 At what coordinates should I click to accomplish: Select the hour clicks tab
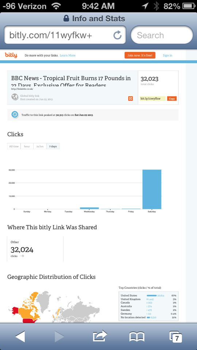point(27,146)
